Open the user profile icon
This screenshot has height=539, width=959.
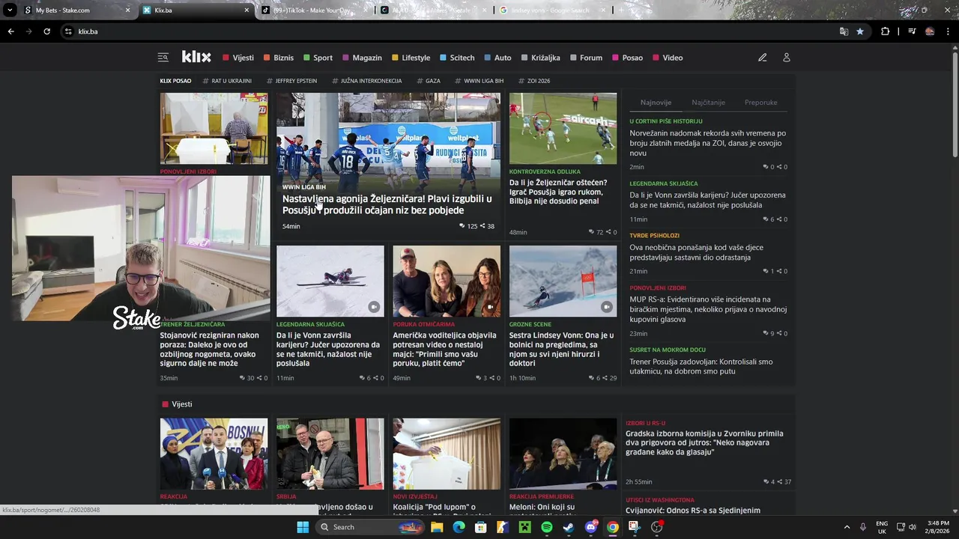tap(787, 58)
